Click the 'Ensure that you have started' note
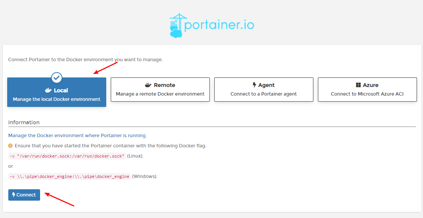Screen dimensions: 423x218 111,146
